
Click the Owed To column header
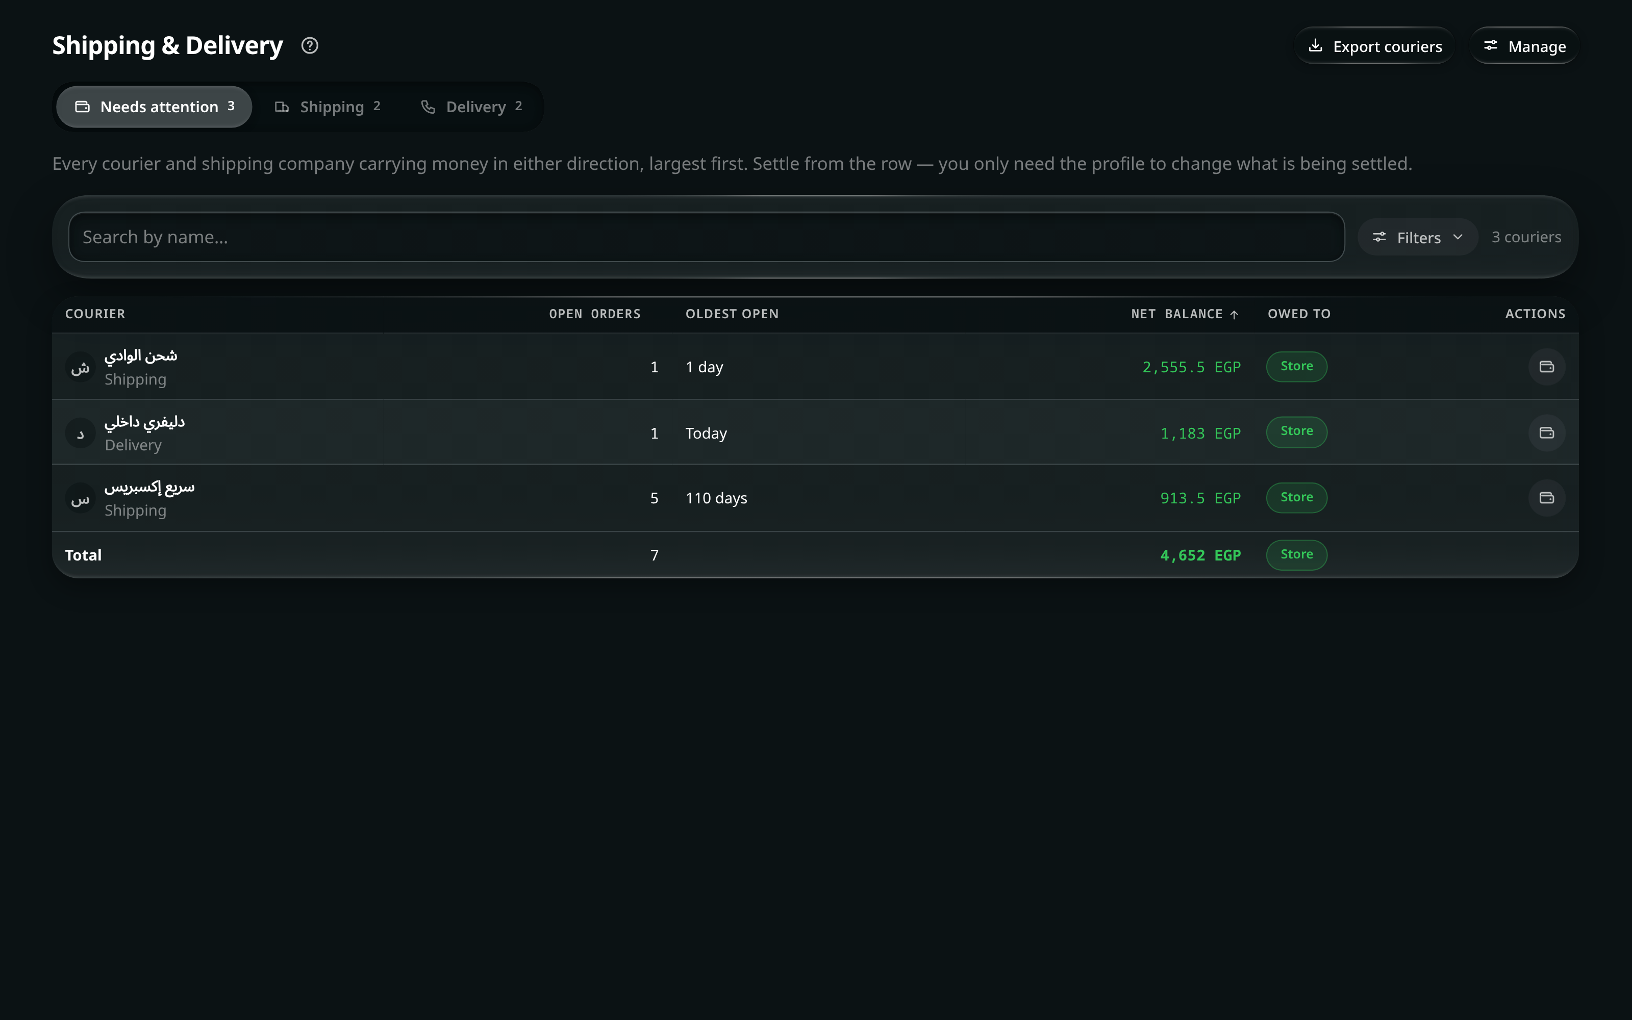click(1299, 314)
